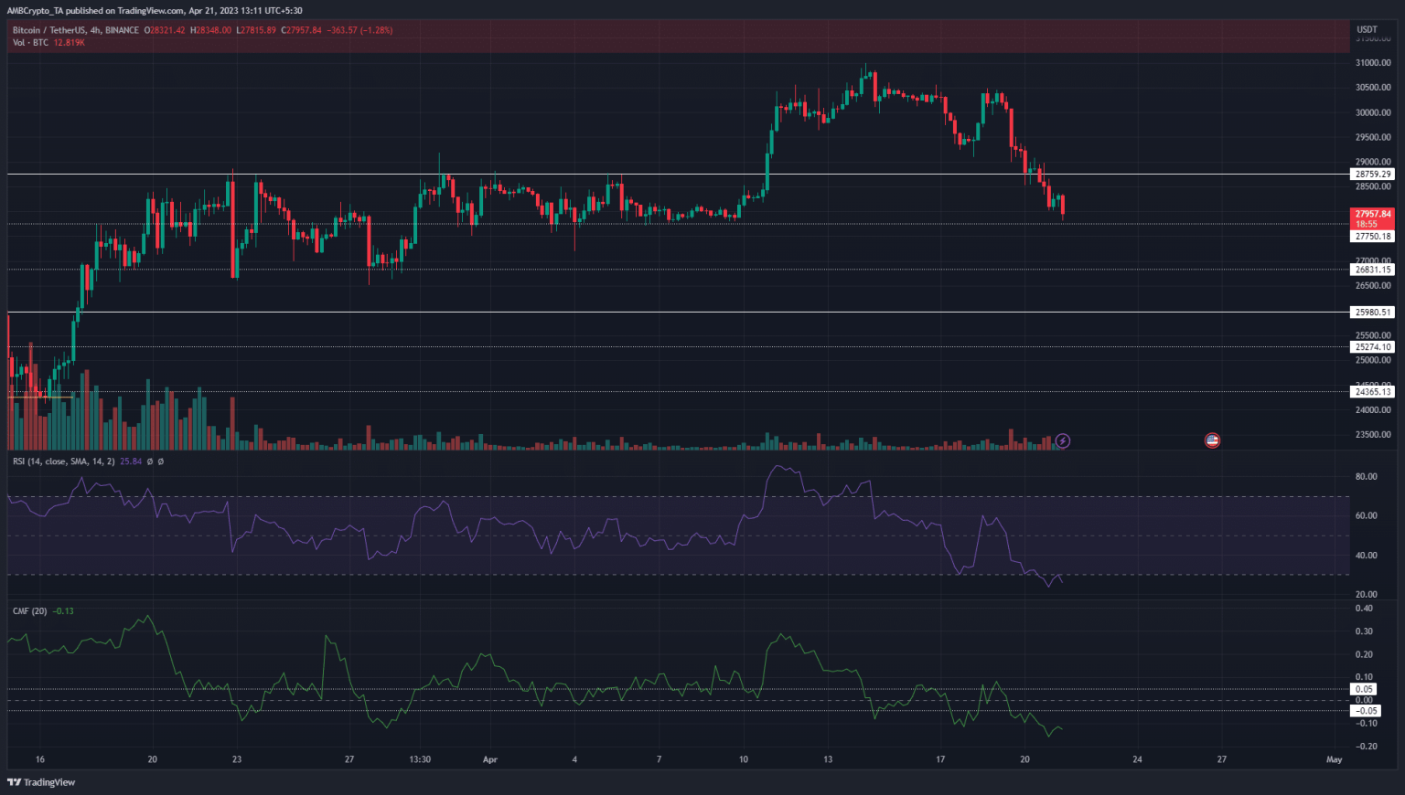The image size is (1405, 795).
Task: Select the 25274.10 price level label
Action: tap(1372, 347)
